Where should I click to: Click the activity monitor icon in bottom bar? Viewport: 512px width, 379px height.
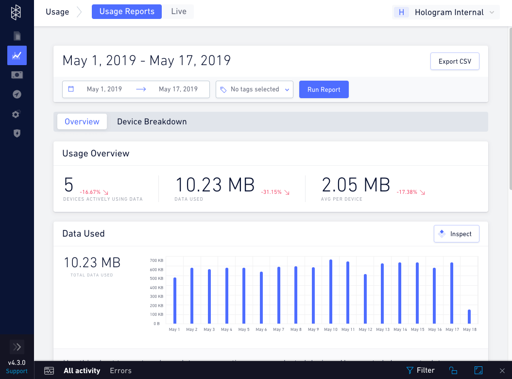[49, 371]
